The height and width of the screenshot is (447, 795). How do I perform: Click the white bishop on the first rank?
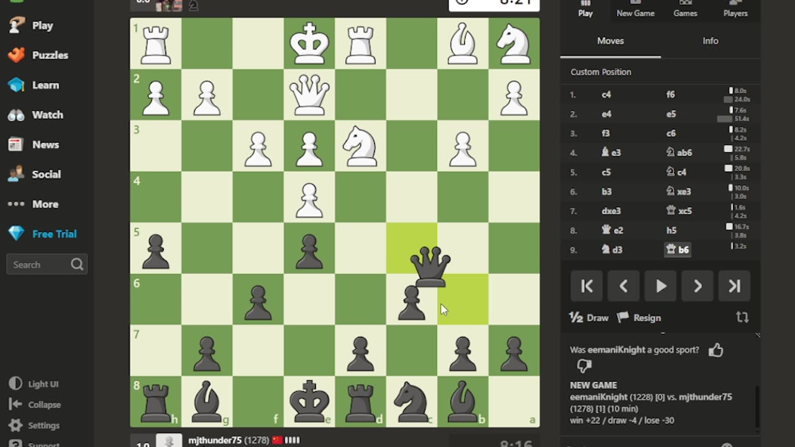coord(463,43)
